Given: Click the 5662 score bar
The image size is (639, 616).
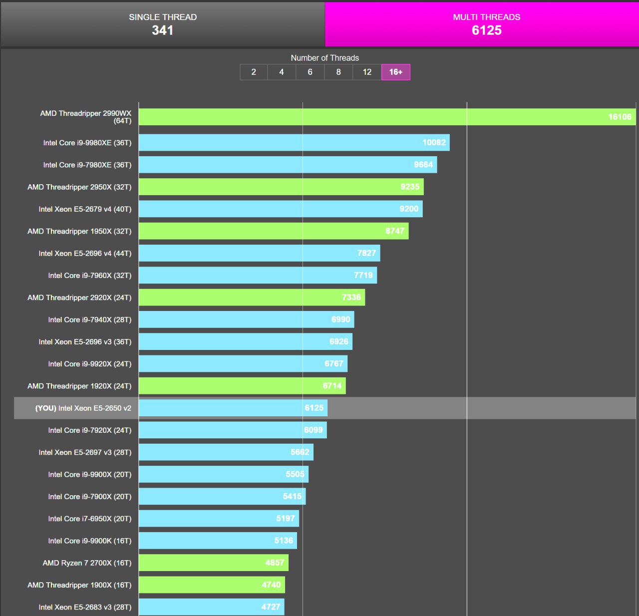Looking at the screenshot, I should pos(226,452).
